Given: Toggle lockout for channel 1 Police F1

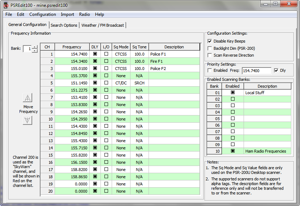Looking at the screenshot, I should 106,54.
